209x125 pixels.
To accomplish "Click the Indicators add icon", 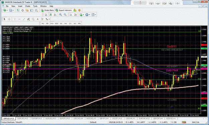I will click(x=81, y=15).
